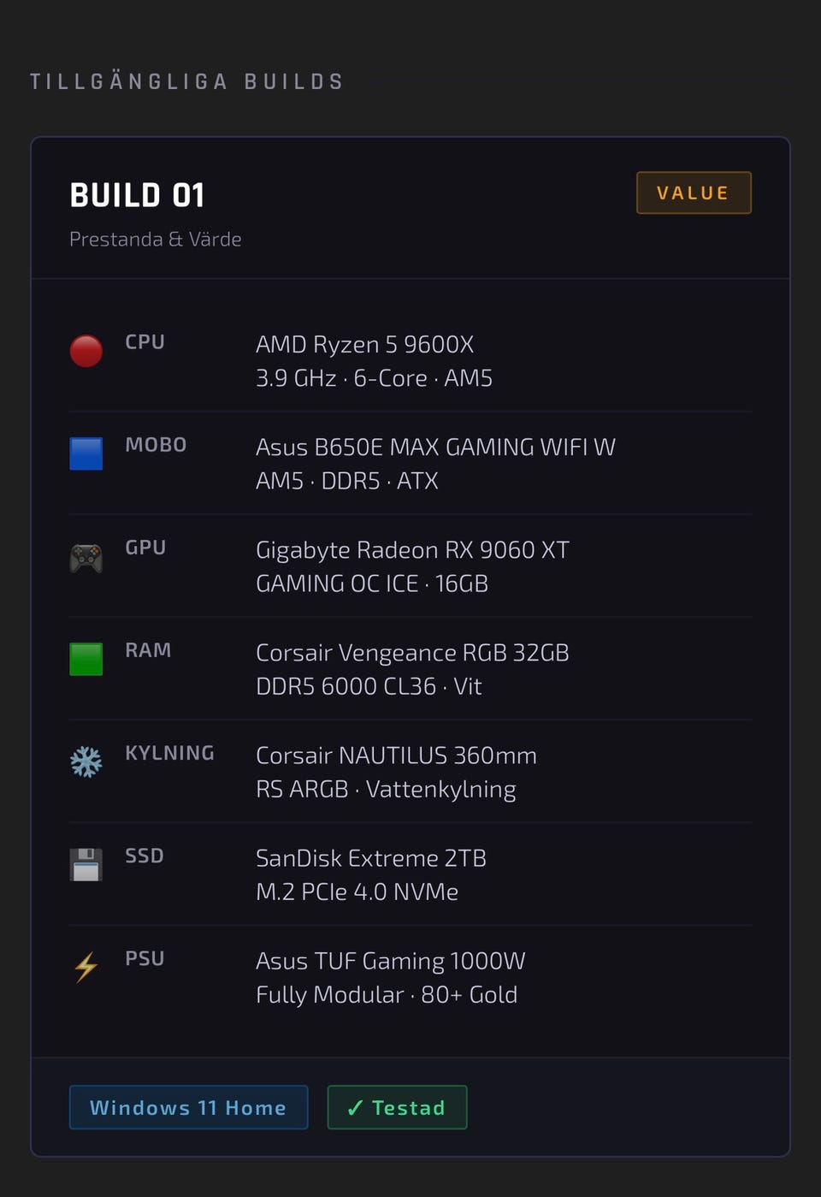Select the BUILD 01 heading

point(138,195)
